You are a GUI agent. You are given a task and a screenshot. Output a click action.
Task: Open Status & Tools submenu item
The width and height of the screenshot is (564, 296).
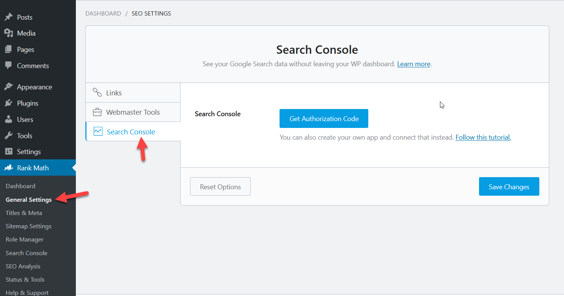click(x=25, y=279)
